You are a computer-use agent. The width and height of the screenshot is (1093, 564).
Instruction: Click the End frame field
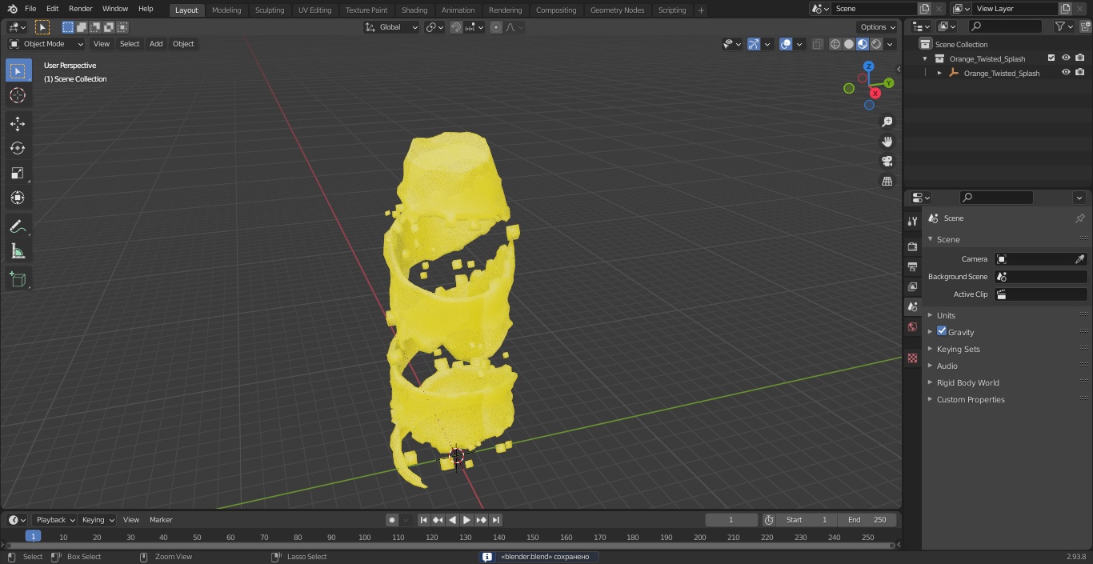867,520
